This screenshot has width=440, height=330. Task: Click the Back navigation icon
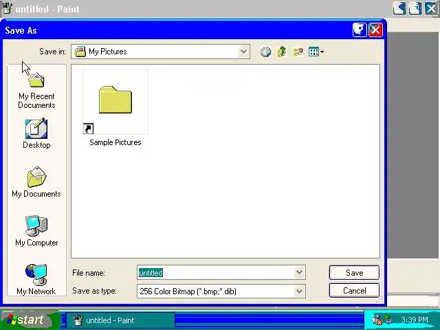[x=265, y=52]
